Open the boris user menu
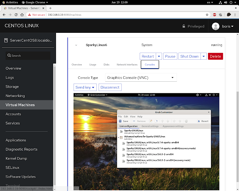239x191 pixels. tap(228, 26)
